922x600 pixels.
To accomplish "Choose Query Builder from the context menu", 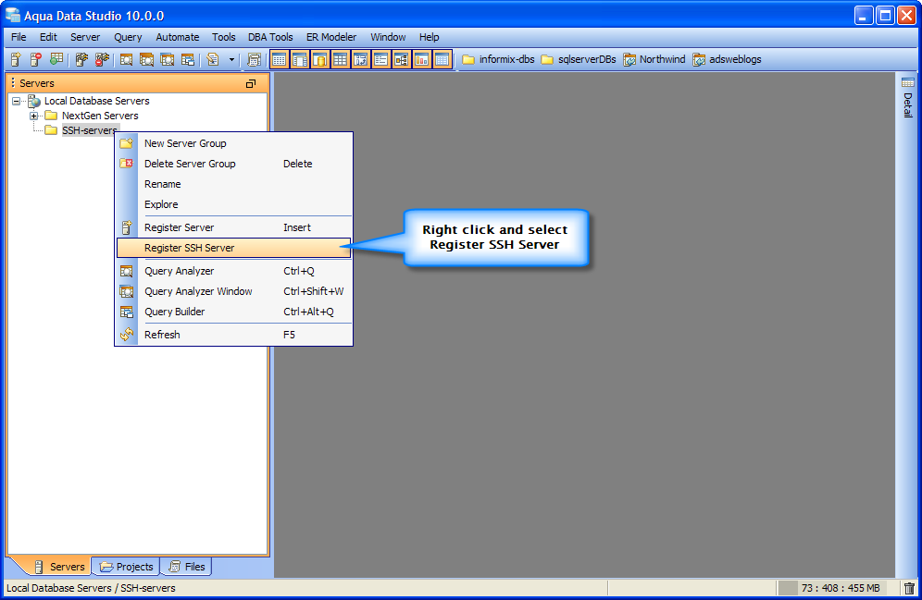I will pos(234,312).
